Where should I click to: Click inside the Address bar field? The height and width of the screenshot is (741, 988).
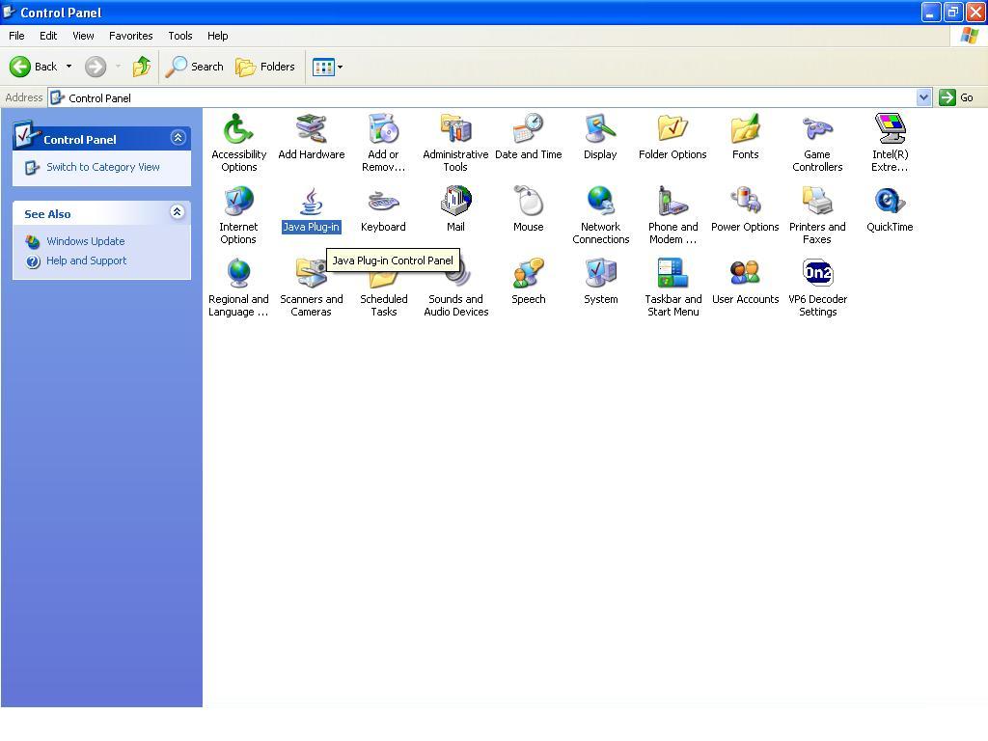482,97
